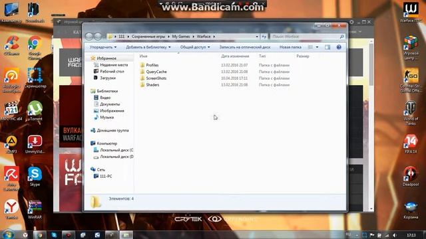Sort by Дата изменения column header
This screenshot has height=239, width=426.
click(x=235, y=56)
